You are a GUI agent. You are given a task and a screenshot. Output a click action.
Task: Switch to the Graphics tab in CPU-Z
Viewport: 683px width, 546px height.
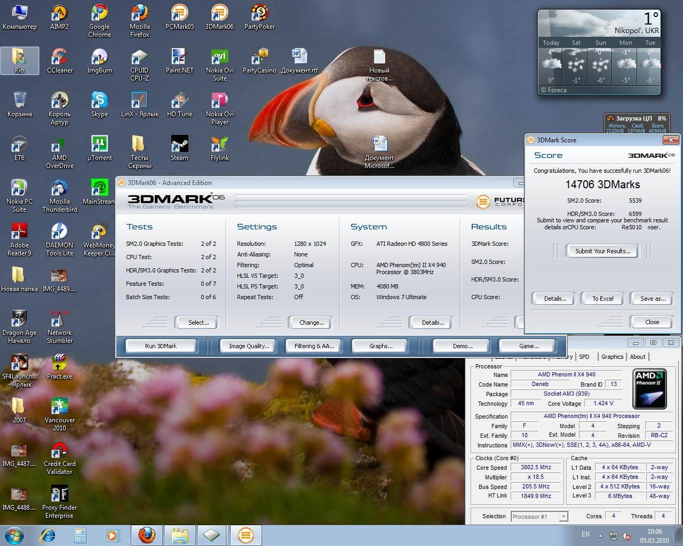coord(612,357)
